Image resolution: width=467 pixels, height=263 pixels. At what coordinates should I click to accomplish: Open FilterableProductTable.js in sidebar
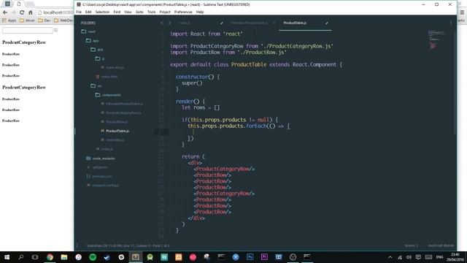[124, 104]
